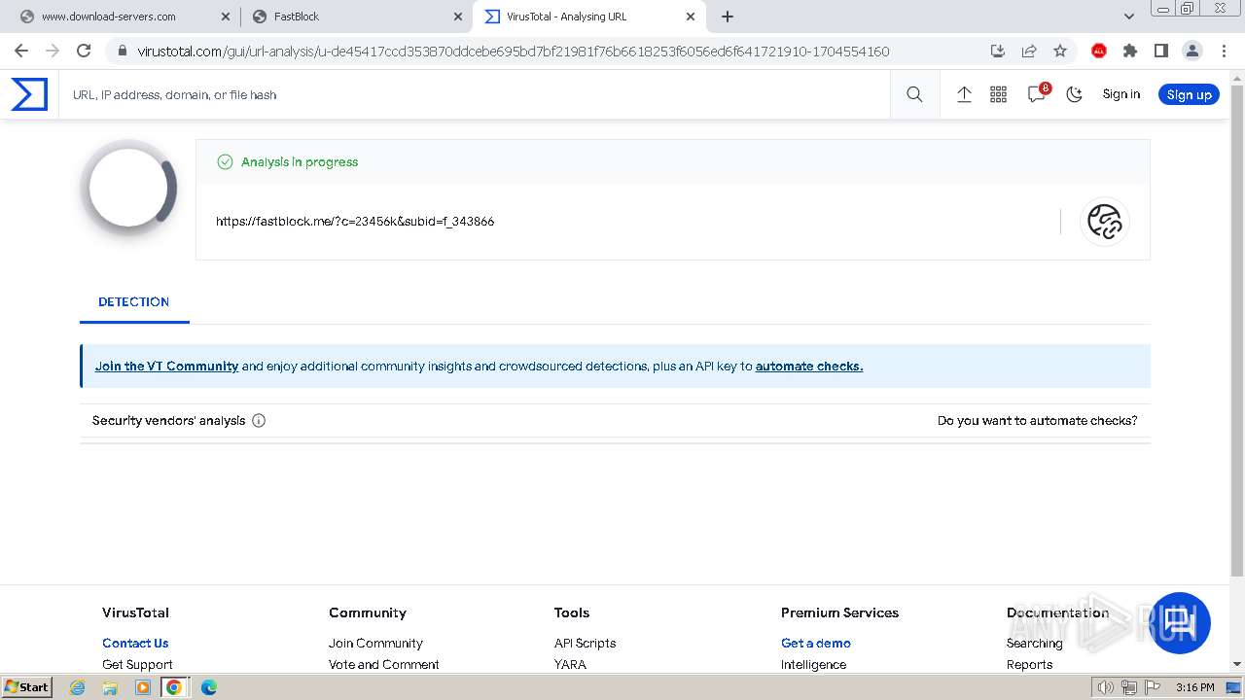The image size is (1245, 700).
Task: Bookmark this page with star icon
Action: tap(1060, 51)
